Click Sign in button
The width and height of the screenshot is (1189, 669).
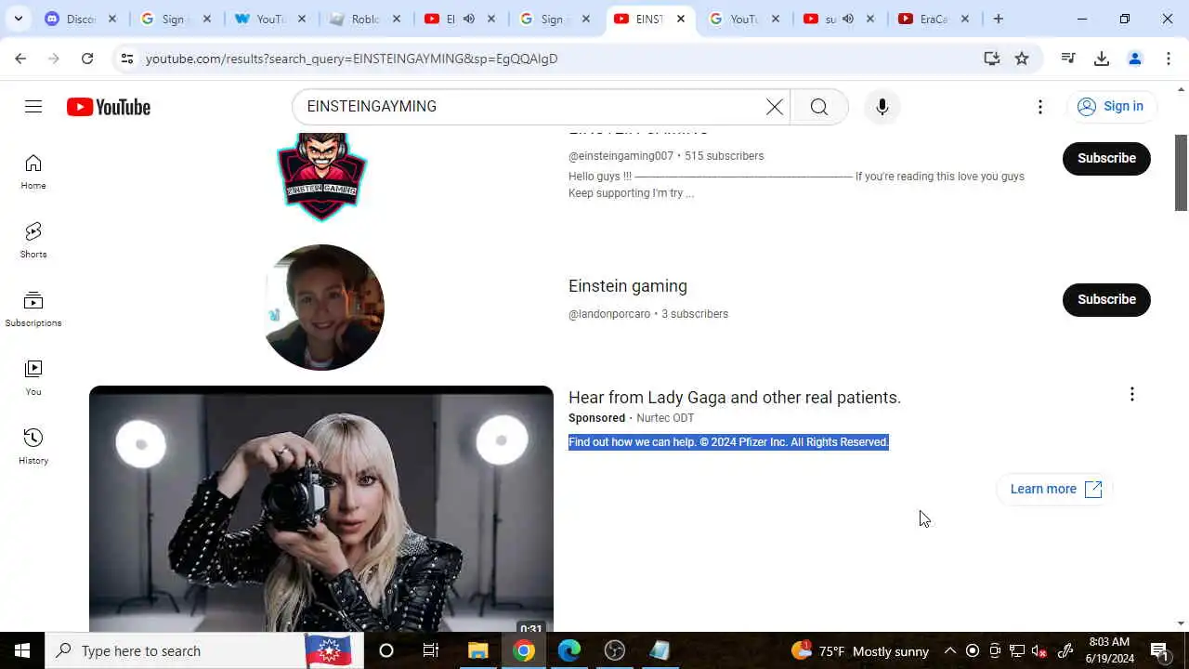[x=1111, y=106]
